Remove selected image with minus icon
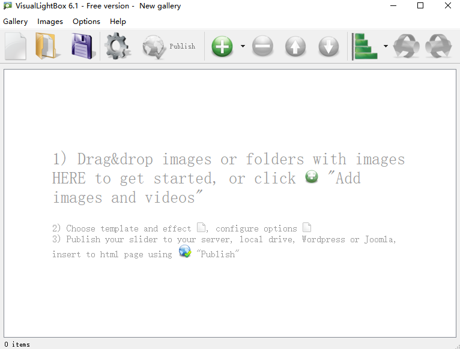This screenshot has width=460, height=349. coord(262,46)
